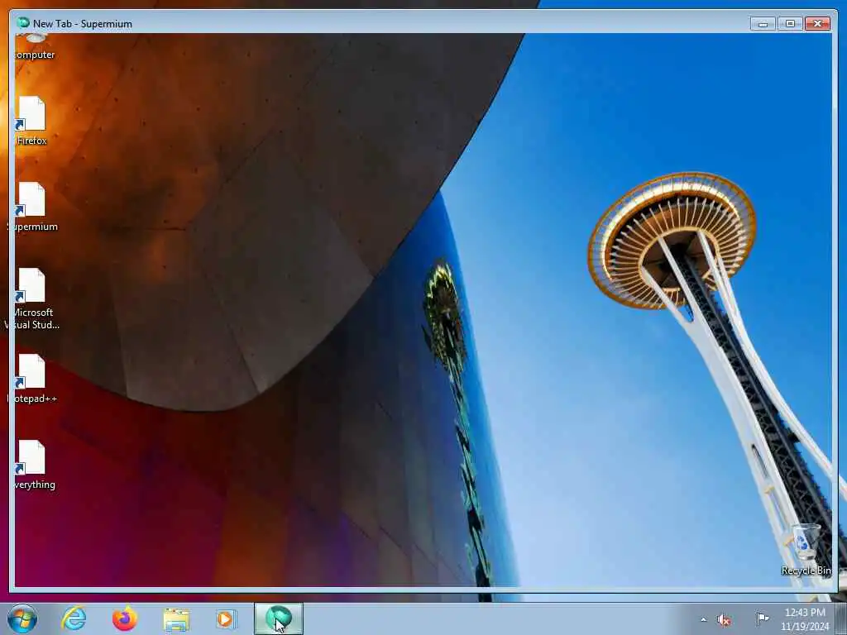Launch Firefox from the taskbar
Screen dimensions: 847x635
[125, 618]
